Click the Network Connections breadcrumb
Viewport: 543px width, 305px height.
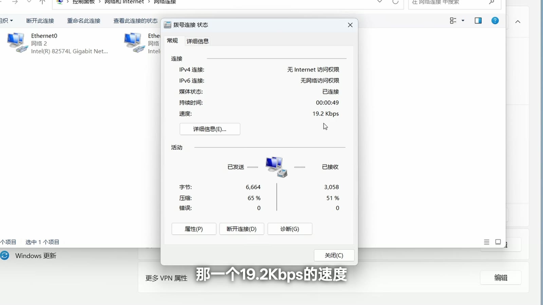[165, 2]
